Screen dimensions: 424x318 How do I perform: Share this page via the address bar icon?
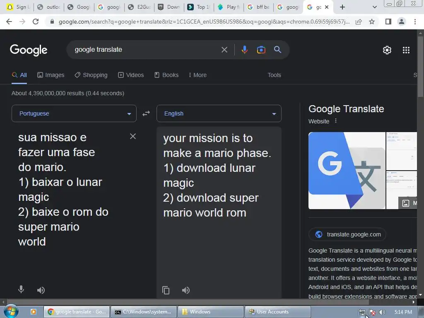click(359, 22)
